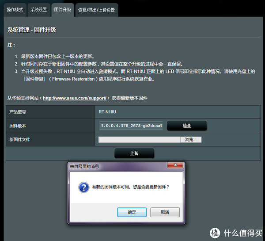Select the 固件升级 tab
Screen dimensions: 265x241
point(62,9)
